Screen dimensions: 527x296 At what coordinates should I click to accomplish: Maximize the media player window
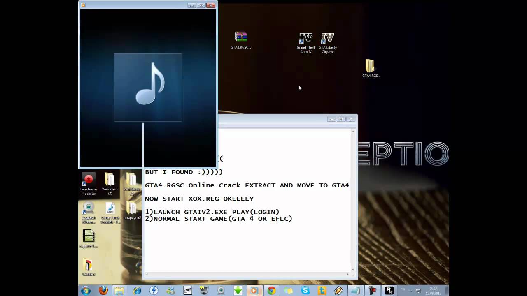201,5
